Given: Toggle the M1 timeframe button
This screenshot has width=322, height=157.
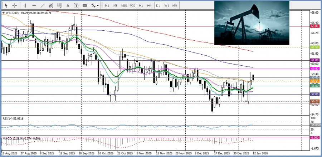Looking at the screenshot, I should pos(107,5).
